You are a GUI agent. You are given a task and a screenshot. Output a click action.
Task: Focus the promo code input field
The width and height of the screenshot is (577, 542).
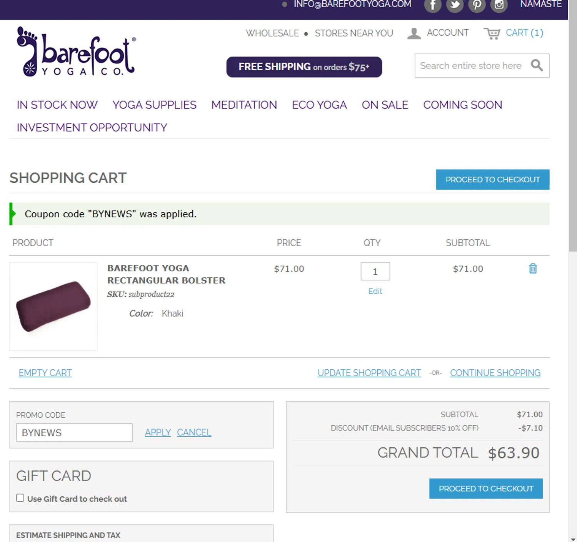pos(74,433)
